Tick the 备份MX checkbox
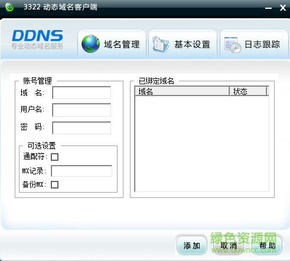 click(54, 184)
